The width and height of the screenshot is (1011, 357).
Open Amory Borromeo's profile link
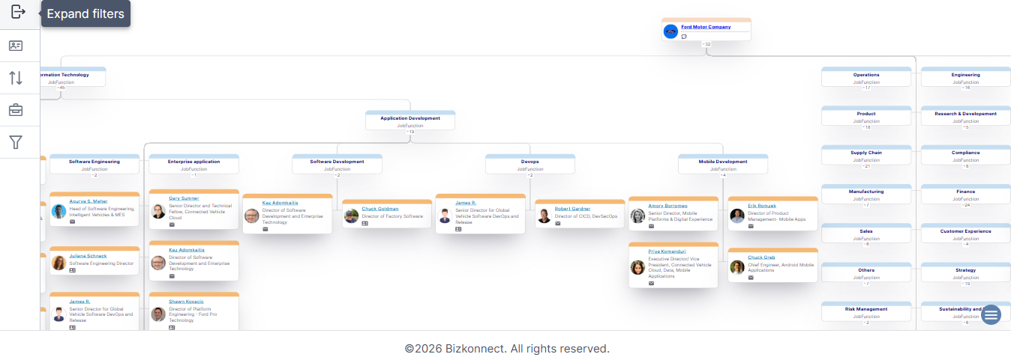tap(667, 206)
